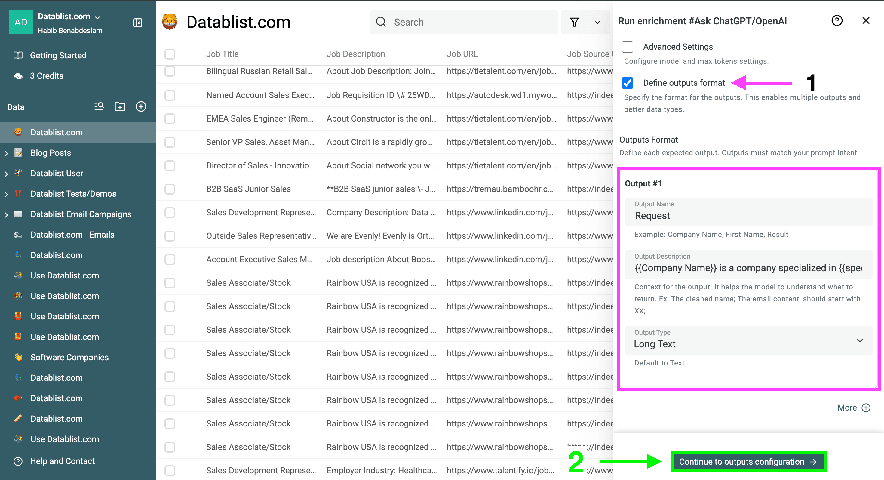This screenshot has height=480, width=884.
Task: Expand the Blog Posts folder
Action: tap(6, 153)
